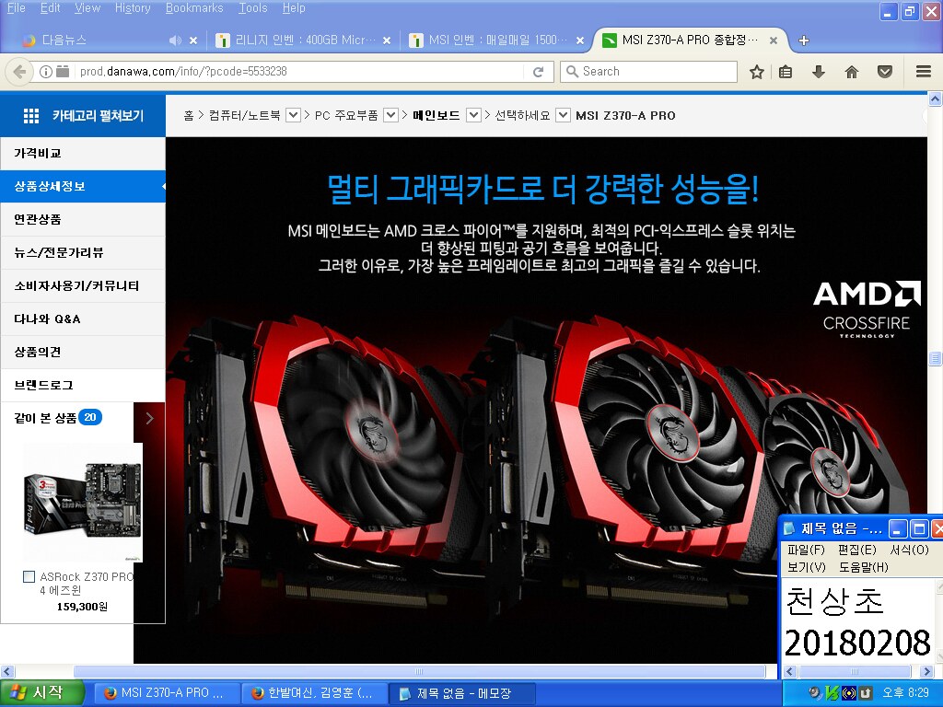Click 홈 breadcrumb link
Screen dimensions: 943x707
pos(189,115)
